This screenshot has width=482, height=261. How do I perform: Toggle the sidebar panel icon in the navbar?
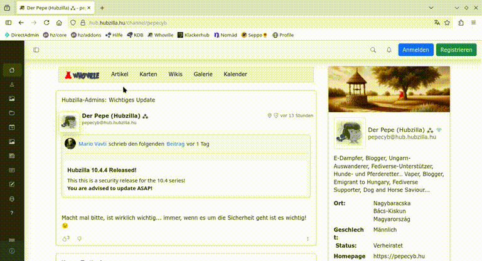point(36,50)
